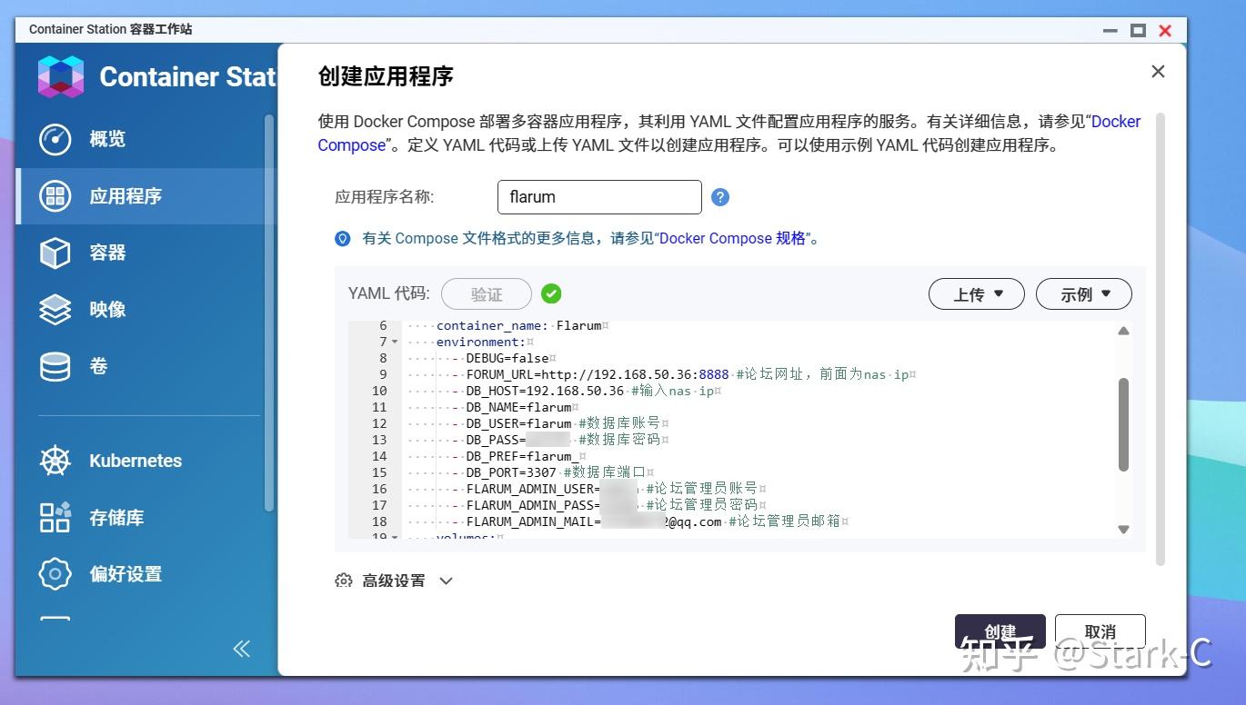This screenshot has height=705, width=1246.
Task: Select the 偏好设置 gear icon
Action: coord(55,573)
